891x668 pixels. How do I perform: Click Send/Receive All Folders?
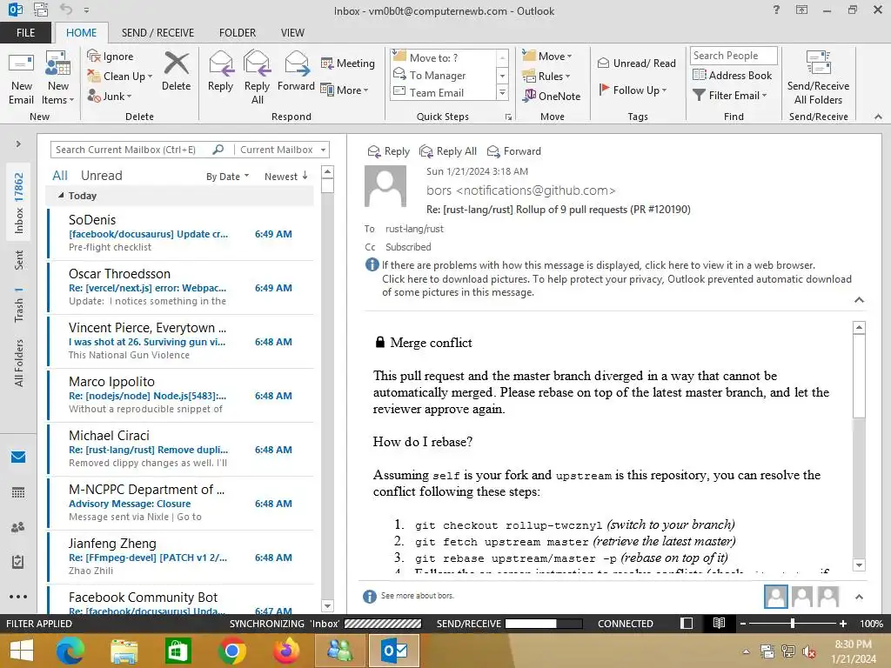[x=818, y=77]
